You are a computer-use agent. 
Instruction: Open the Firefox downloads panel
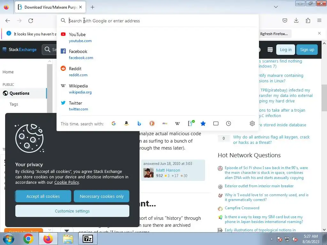tap(296, 20)
